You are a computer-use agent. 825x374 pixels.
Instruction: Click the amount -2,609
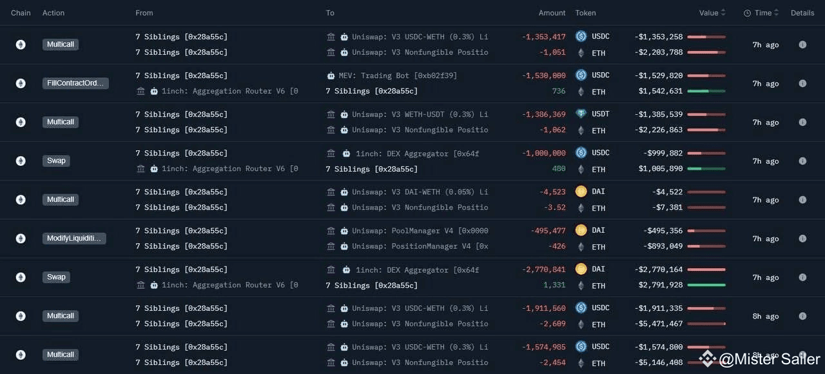[x=552, y=324]
